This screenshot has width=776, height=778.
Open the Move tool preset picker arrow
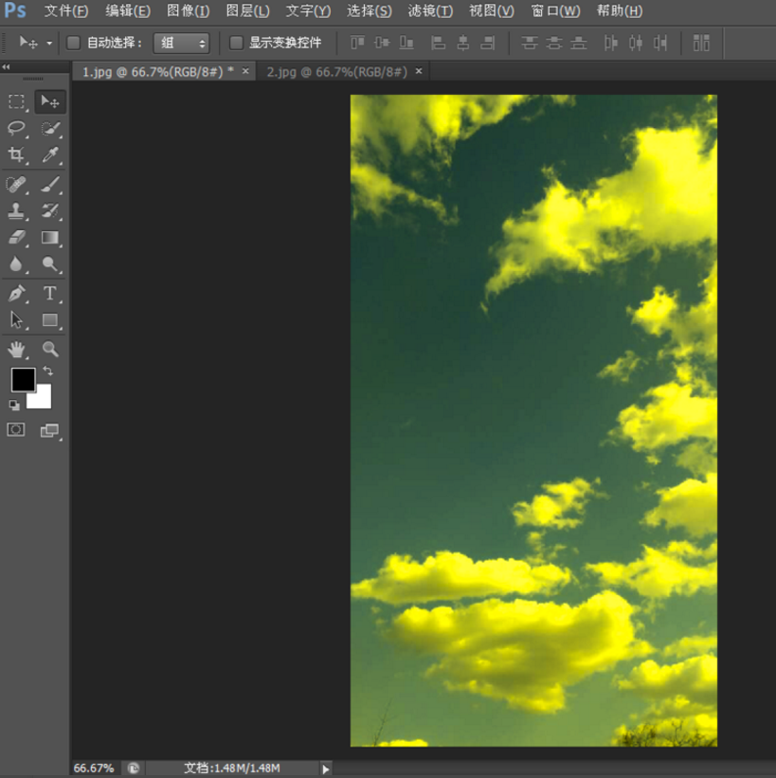pyautogui.click(x=49, y=44)
